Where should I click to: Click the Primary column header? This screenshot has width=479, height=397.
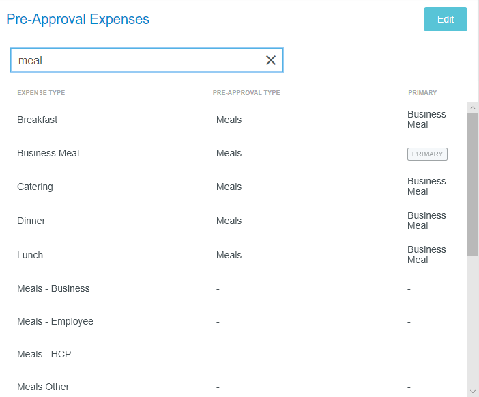click(422, 93)
